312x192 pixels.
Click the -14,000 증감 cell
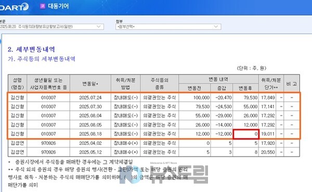click(x=222, y=125)
